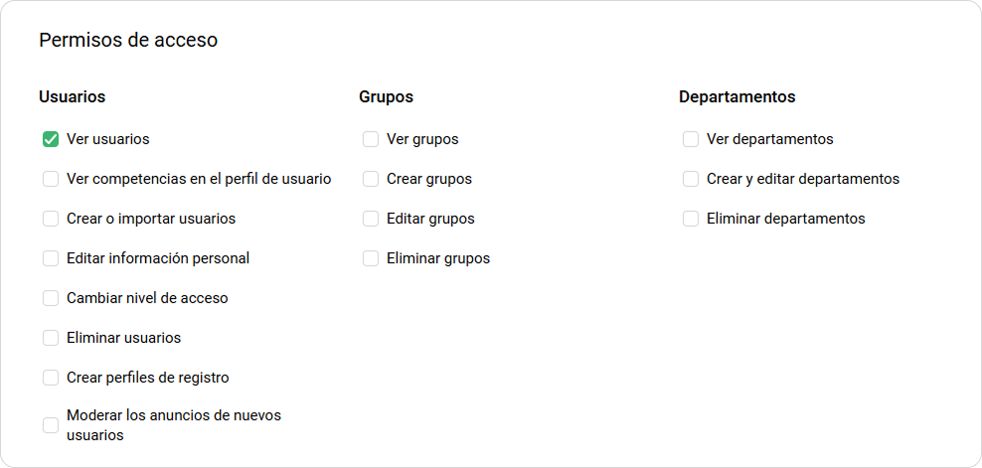Check Ver departamentos checkbox

(x=691, y=139)
